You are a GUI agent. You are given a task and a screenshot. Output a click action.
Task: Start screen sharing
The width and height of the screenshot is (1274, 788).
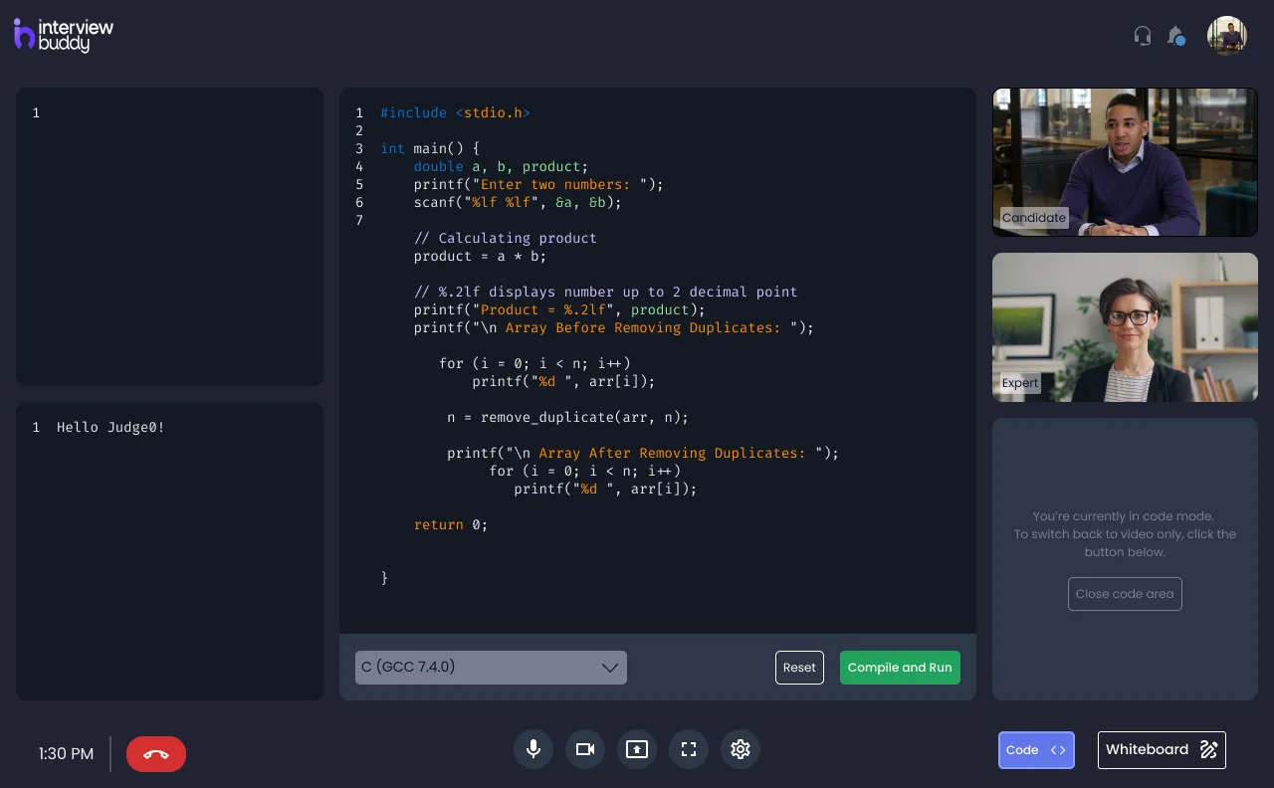click(637, 749)
